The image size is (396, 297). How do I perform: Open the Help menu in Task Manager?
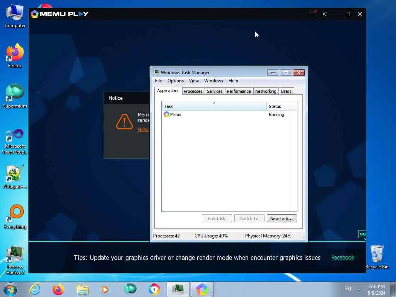[233, 81]
